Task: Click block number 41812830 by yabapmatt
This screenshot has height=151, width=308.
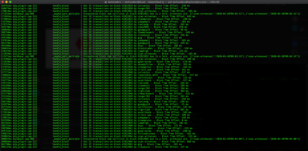Action: coord(127,41)
